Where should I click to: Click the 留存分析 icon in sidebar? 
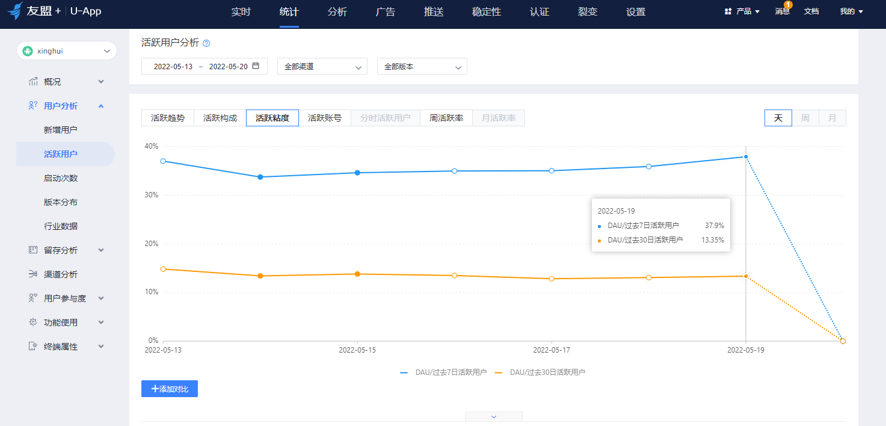pos(33,250)
